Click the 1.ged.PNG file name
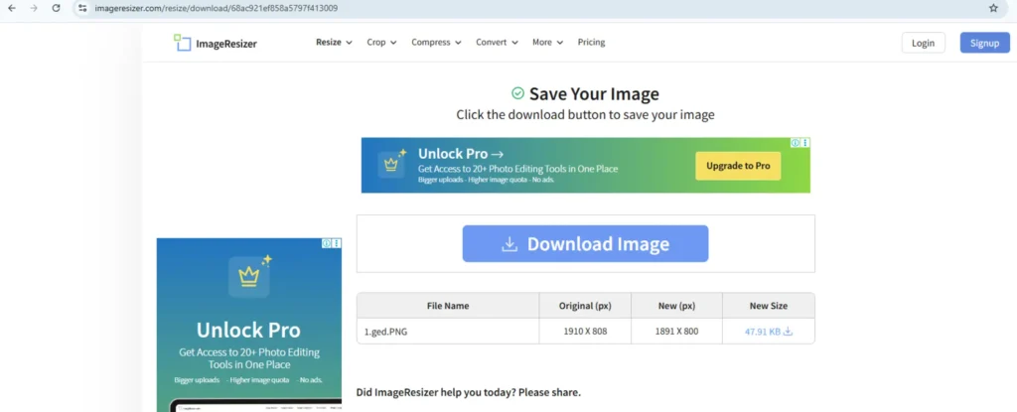The width and height of the screenshot is (1017, 412). point(386,332)
